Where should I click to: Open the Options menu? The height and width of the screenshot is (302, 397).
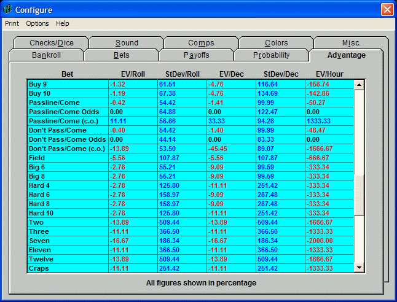coord(37,23)
